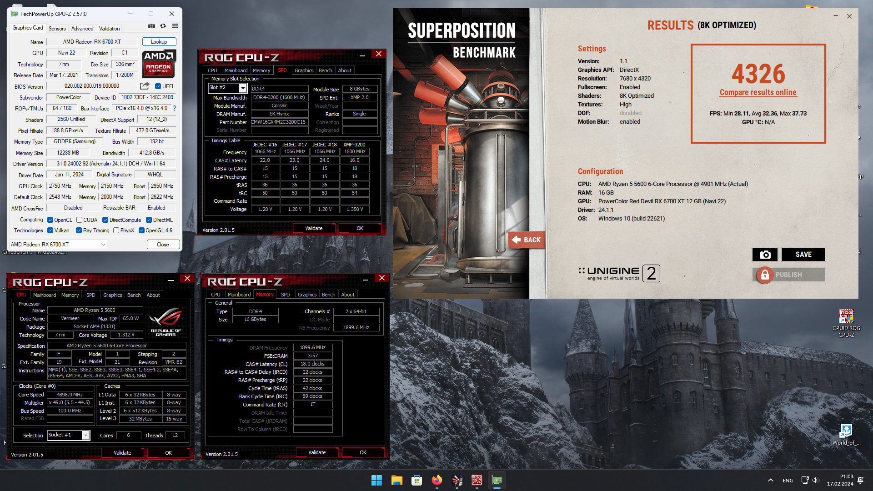The width and height of the screenshot is (873, 491).
Task: Click the volume speaker tray icon
Action: 815,480
